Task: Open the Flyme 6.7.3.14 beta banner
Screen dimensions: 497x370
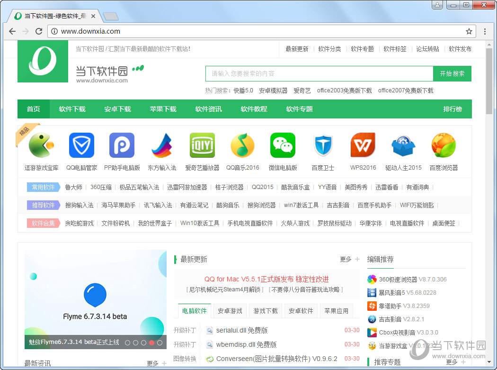Action: (x=96, y=299)
